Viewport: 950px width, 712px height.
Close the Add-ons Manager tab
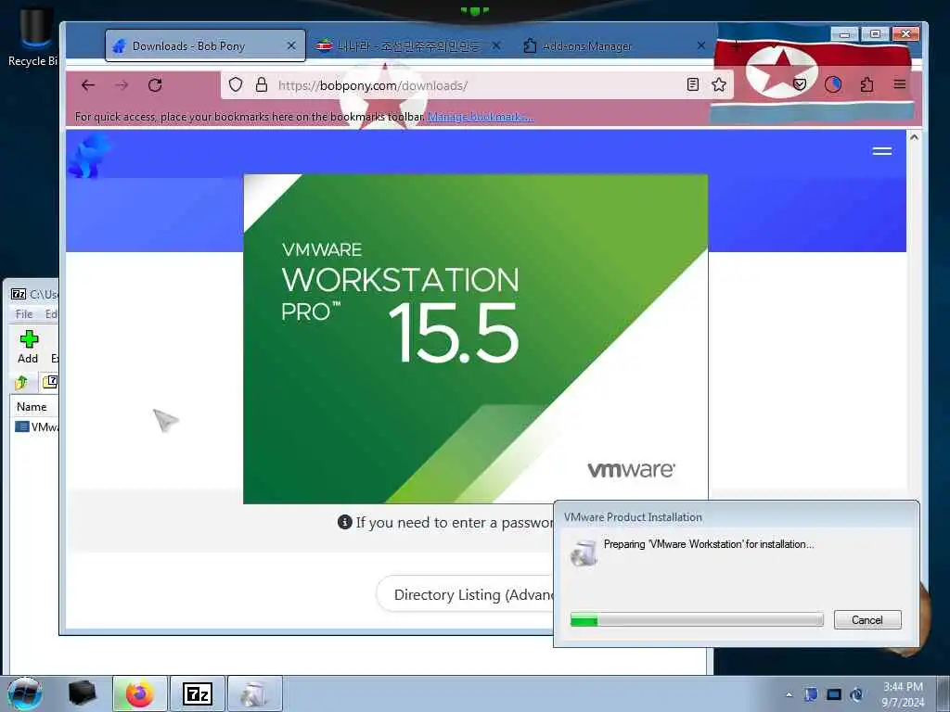(701, 46)
